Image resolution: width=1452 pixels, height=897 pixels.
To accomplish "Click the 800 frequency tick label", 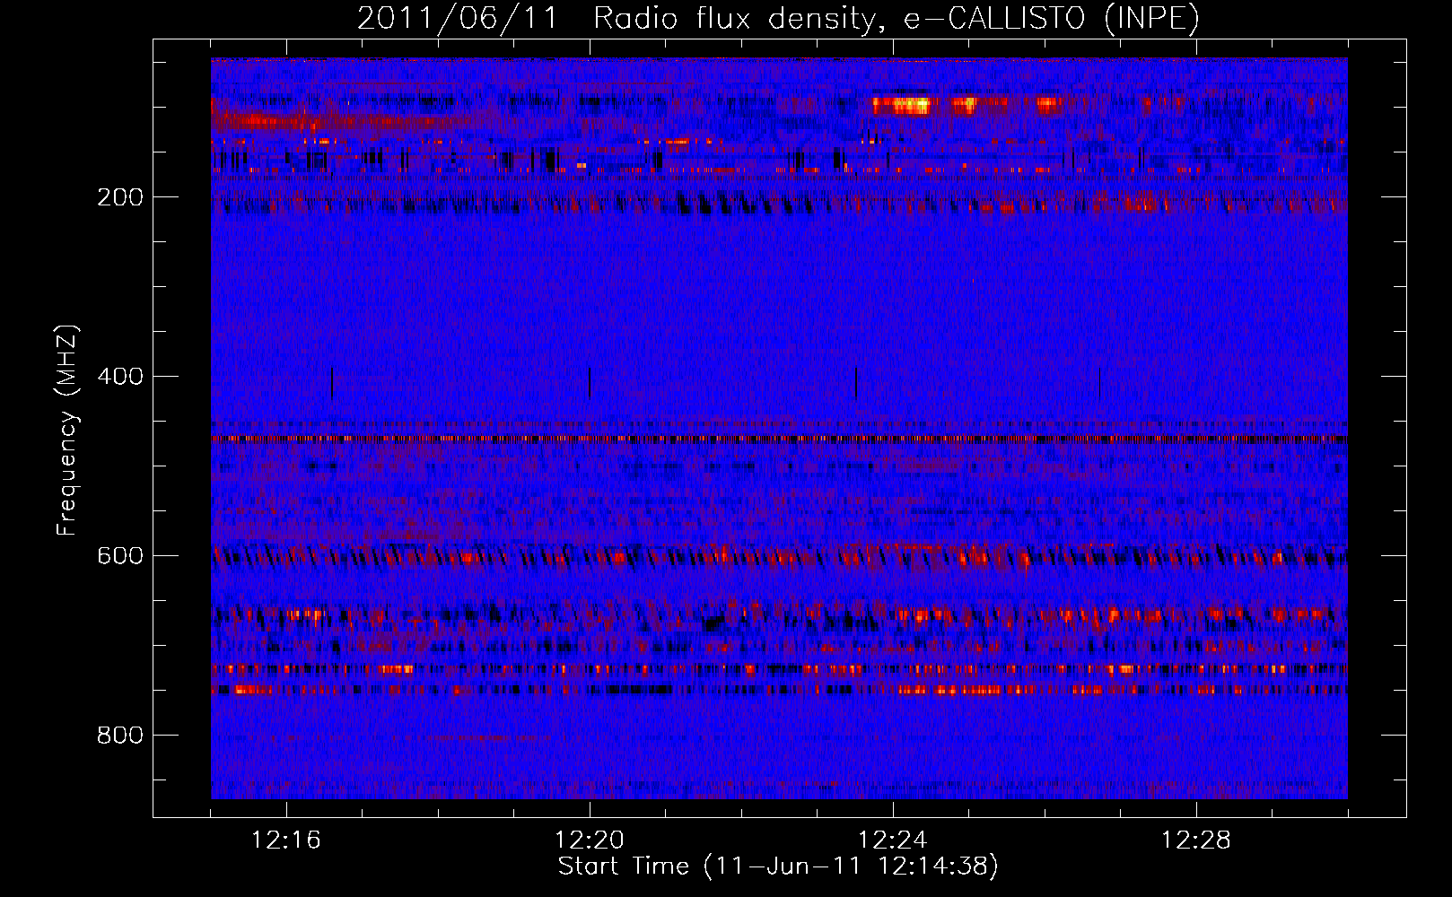I will [x=120, y=736].
